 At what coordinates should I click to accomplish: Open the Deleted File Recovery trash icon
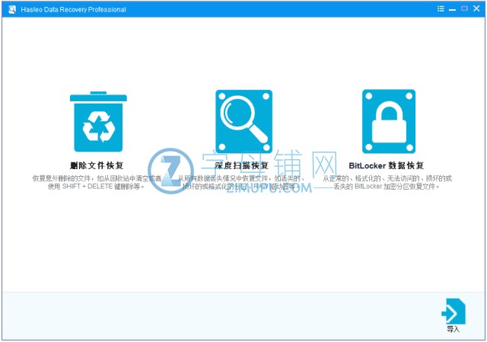(x=97, y=123)
